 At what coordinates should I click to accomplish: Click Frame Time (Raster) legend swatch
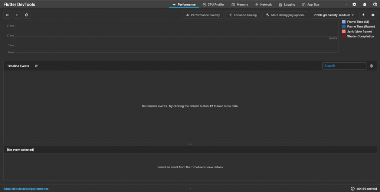pos(344,27)
